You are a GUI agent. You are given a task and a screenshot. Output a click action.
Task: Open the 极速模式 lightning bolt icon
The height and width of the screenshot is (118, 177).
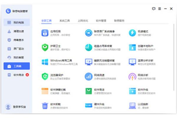pos(132,33)
